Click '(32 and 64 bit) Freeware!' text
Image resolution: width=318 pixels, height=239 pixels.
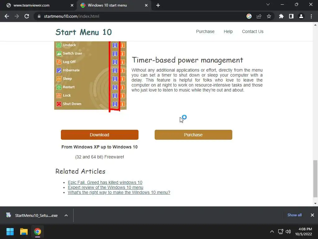(99, 157)
